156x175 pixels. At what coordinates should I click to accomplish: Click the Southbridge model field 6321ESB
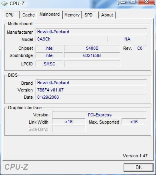pos(92,55)
